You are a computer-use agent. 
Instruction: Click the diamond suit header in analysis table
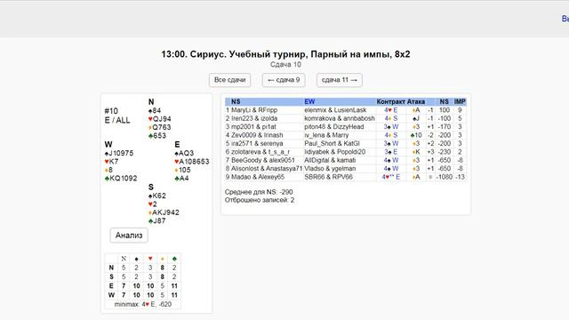(x=162, y=259)
